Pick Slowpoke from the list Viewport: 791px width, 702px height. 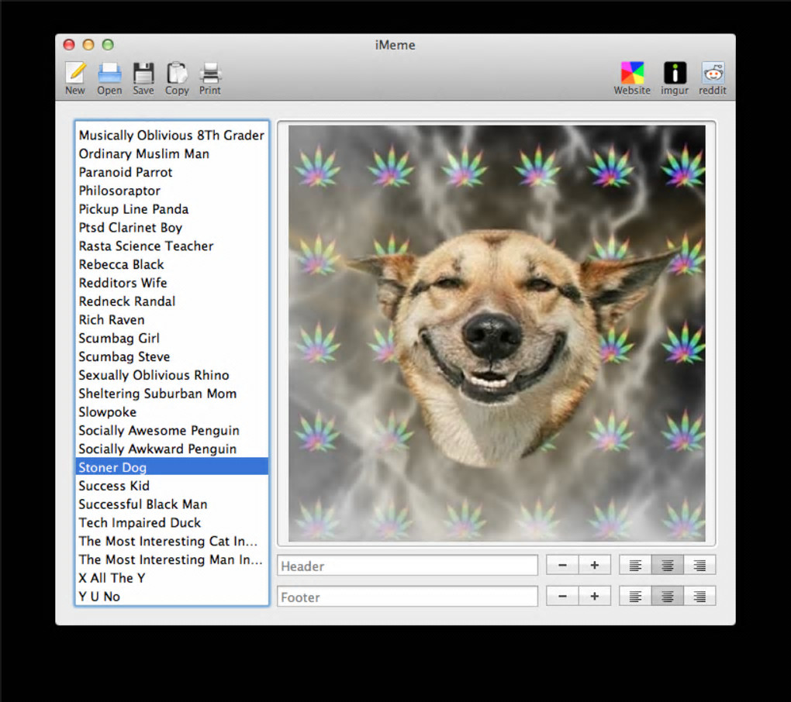click(x=171, y=411)
